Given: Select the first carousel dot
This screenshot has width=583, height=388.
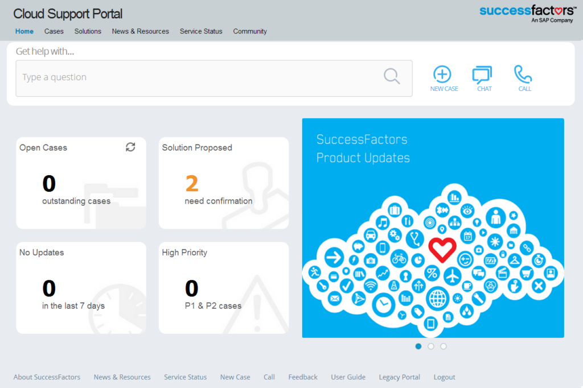Looking at the screenshot, I should 418,346.
